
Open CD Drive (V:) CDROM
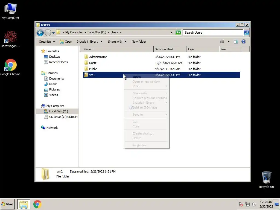click(x=63, y=117)
